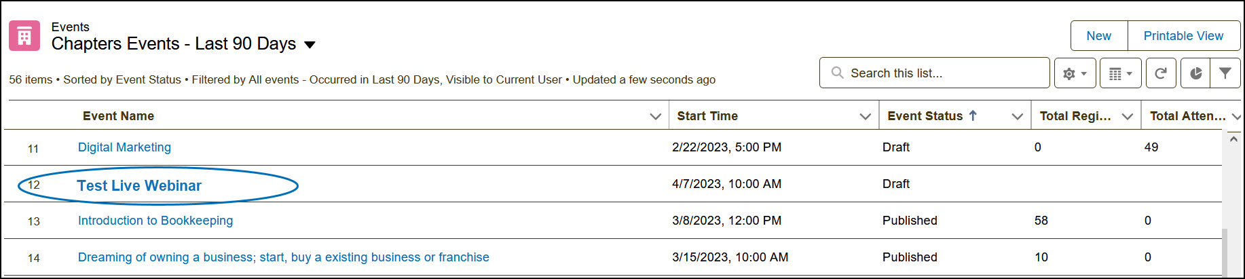Refresh the events list
Screen dimensions: 1245x279
click(1161, 73)
